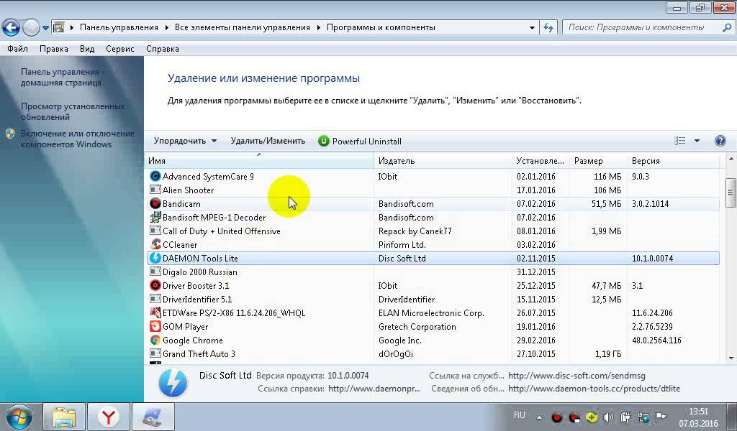
Task: Click the Advanced SystemCare 9 icon
Action: [x=155, y=177]
